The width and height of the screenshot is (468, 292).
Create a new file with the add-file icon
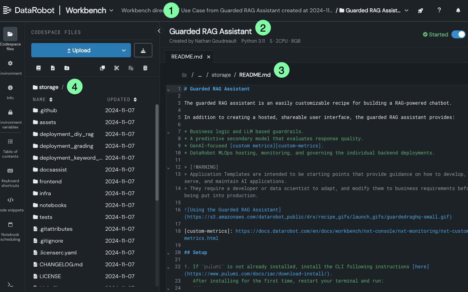53,68
